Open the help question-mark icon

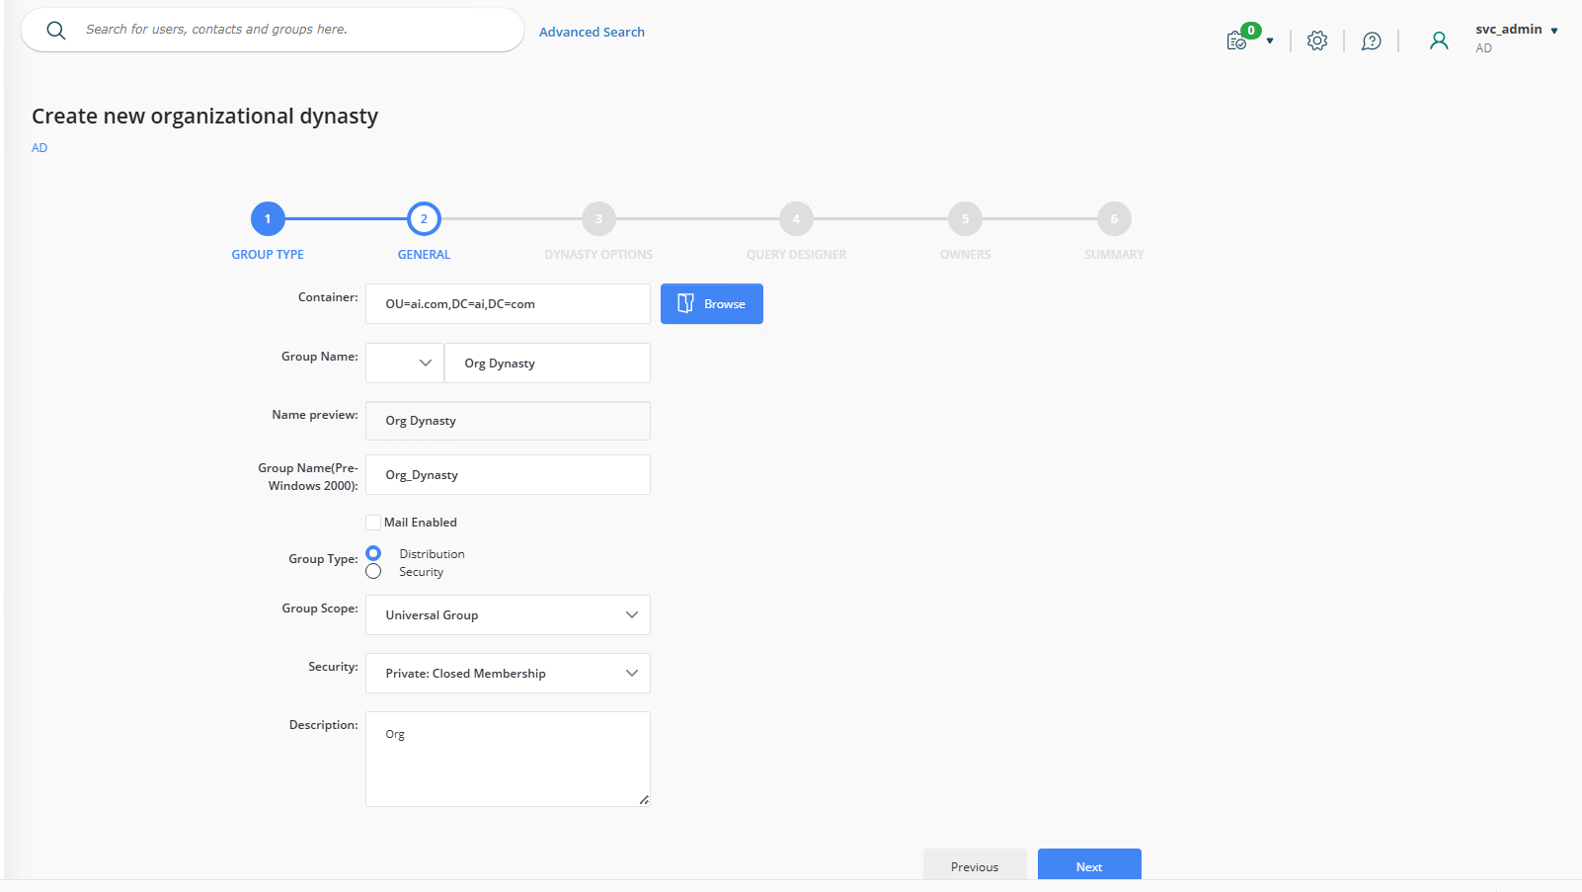tap(1371, 41)
